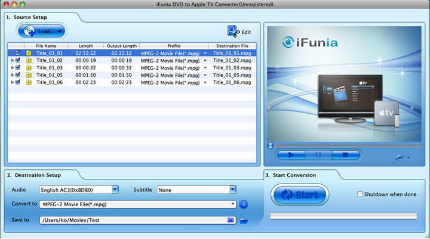The image size is (430, 239).
Task: Enable Shutdown when done
Action: 360,194
